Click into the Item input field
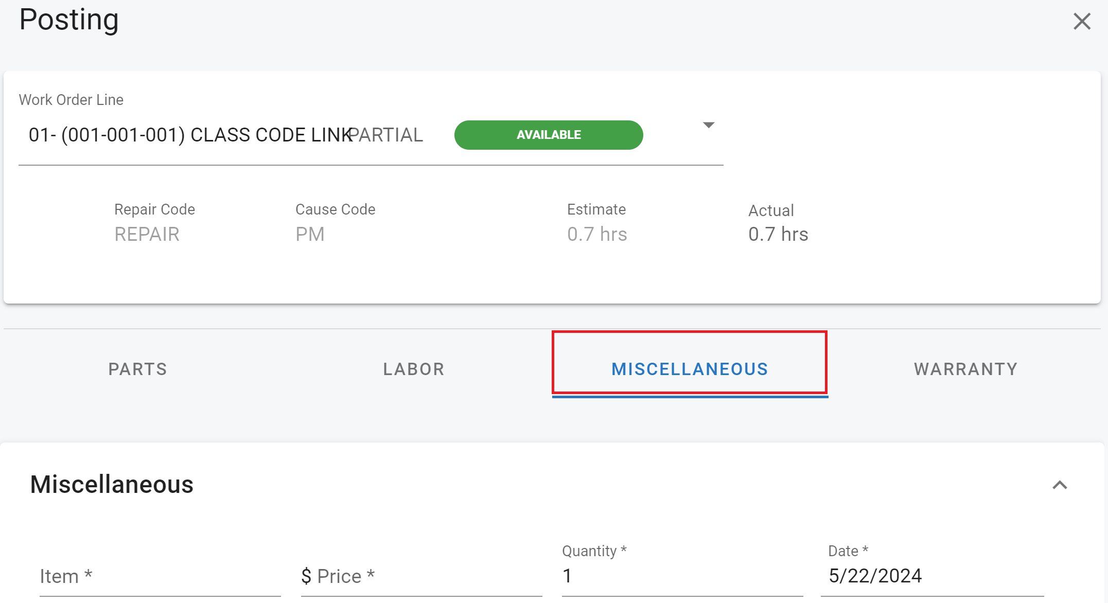This screenshot has height=603, width=1108. click(160, 576)
